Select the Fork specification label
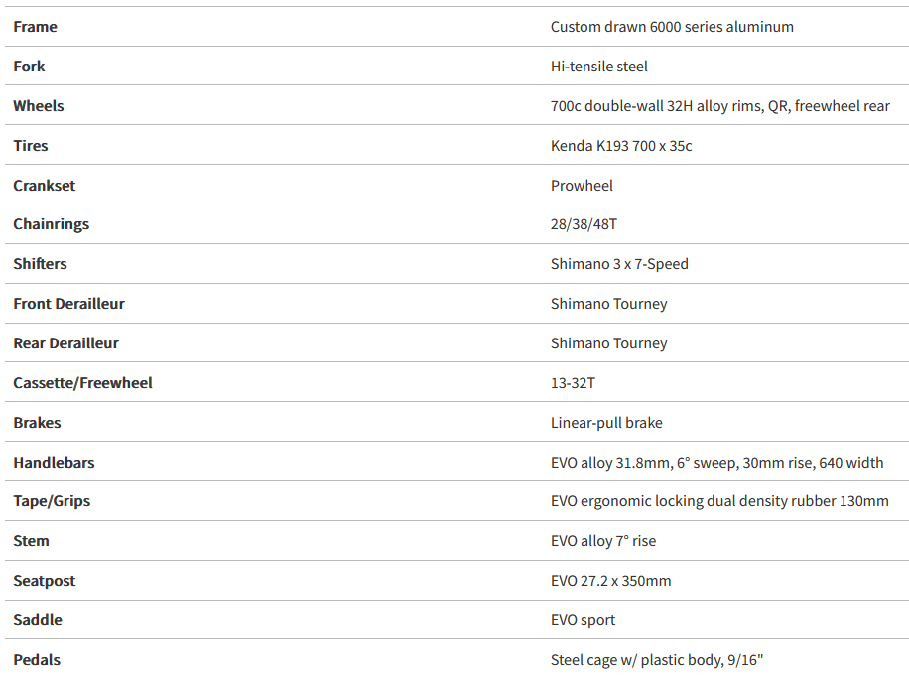Screen dimensions: 909x681 point(29,67)
